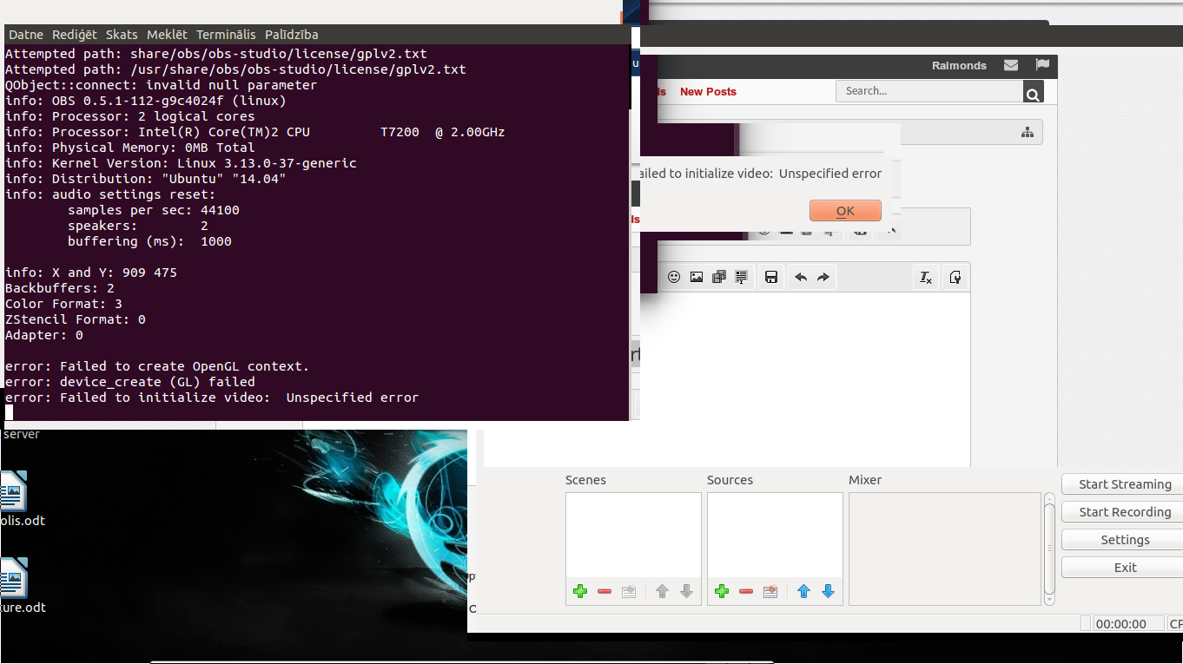The height and width of the screenshot is (664, 1183).
Task: Move the scene up in the Scenes list
Action: point(662,591)
